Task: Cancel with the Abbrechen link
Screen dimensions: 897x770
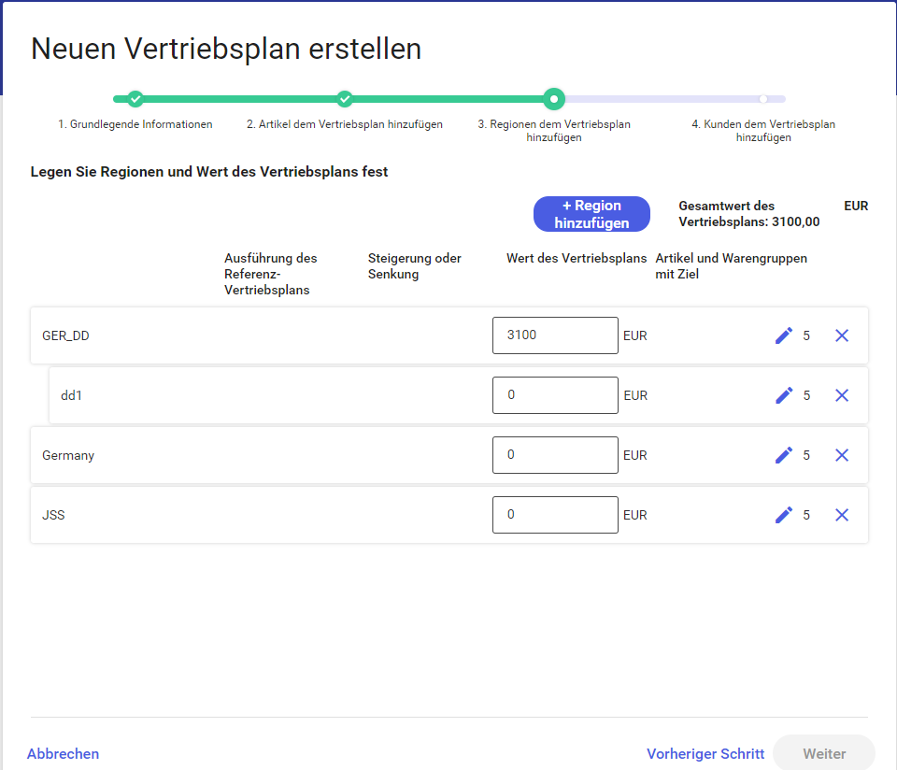Action: [x=63, y=754]
